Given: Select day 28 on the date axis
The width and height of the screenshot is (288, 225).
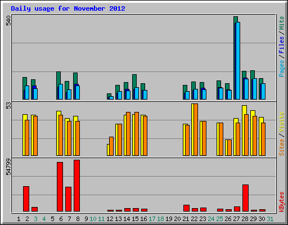Looking at the screenshot, I should tap(245, 219).
